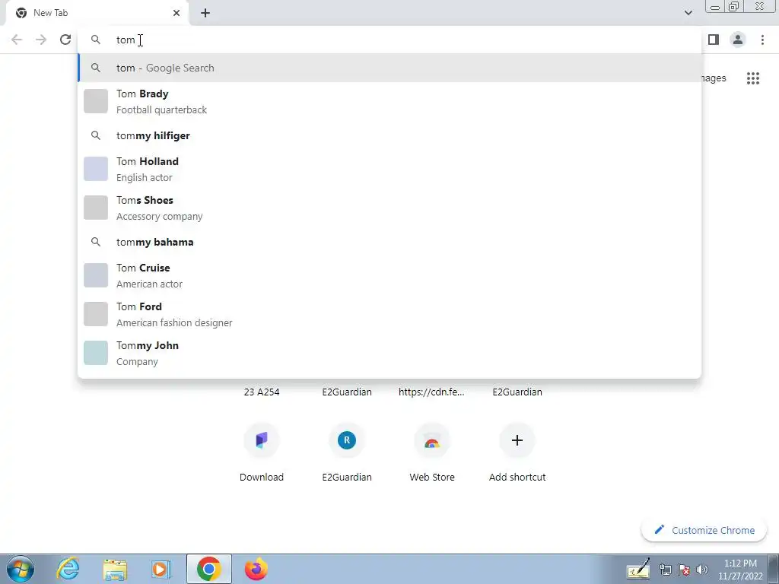Open the https://cdn.fe... shortcut

pyautogui.click(x=432, y=392)
